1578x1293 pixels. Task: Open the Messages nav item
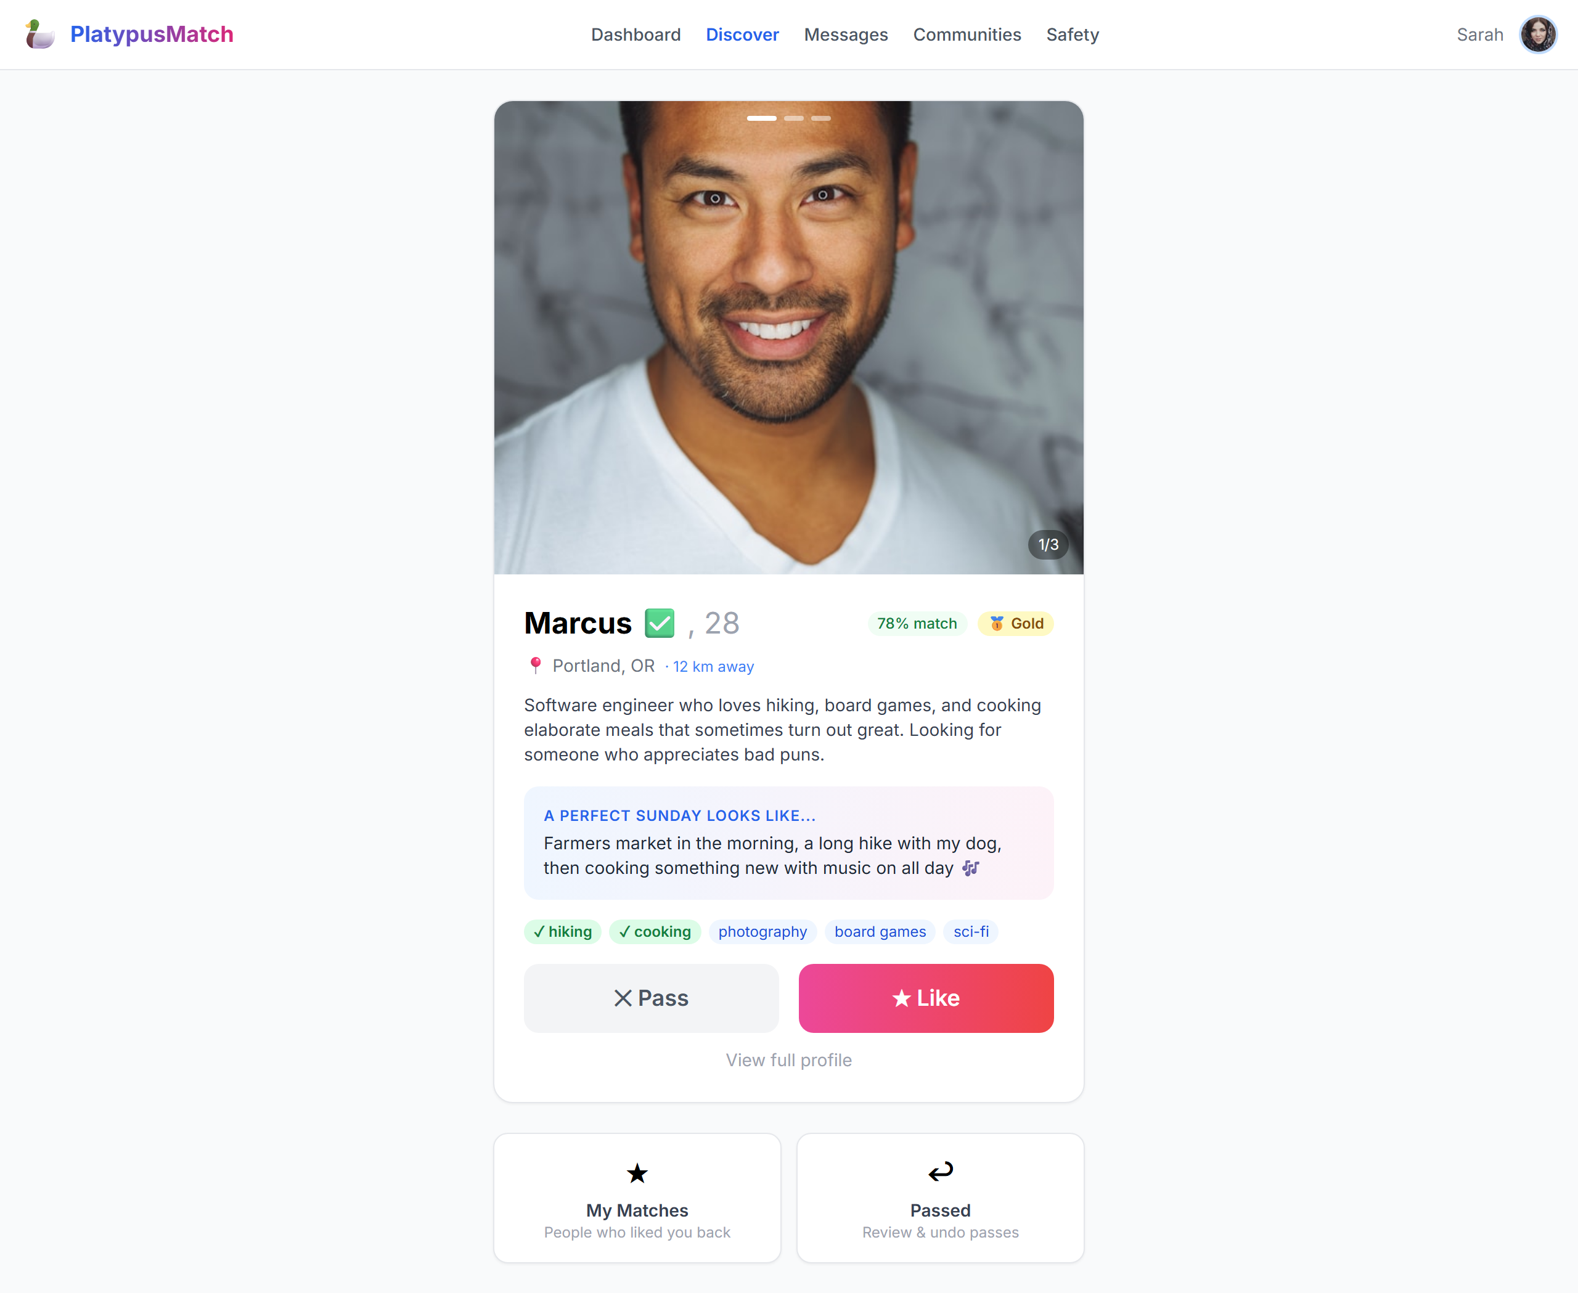pos(846,35)
